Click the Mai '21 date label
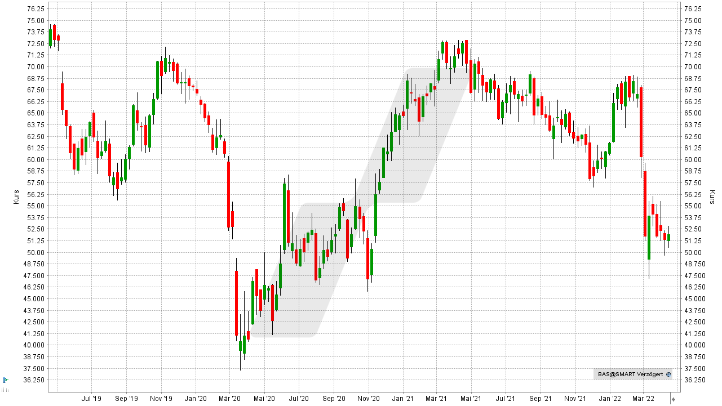The image size is (722, 406). tap(470, 399)
